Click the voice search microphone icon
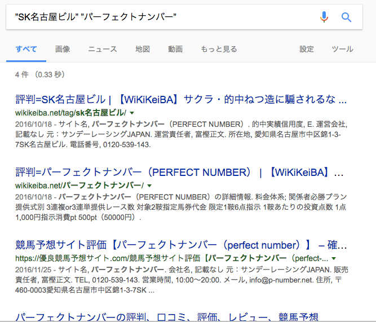 [x=324, y=17]
